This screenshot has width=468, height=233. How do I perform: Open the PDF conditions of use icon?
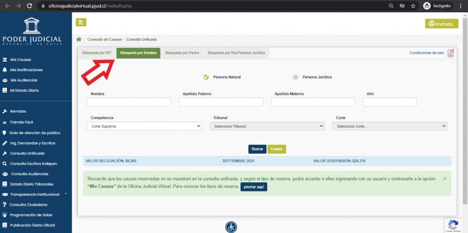click(450, 53)
